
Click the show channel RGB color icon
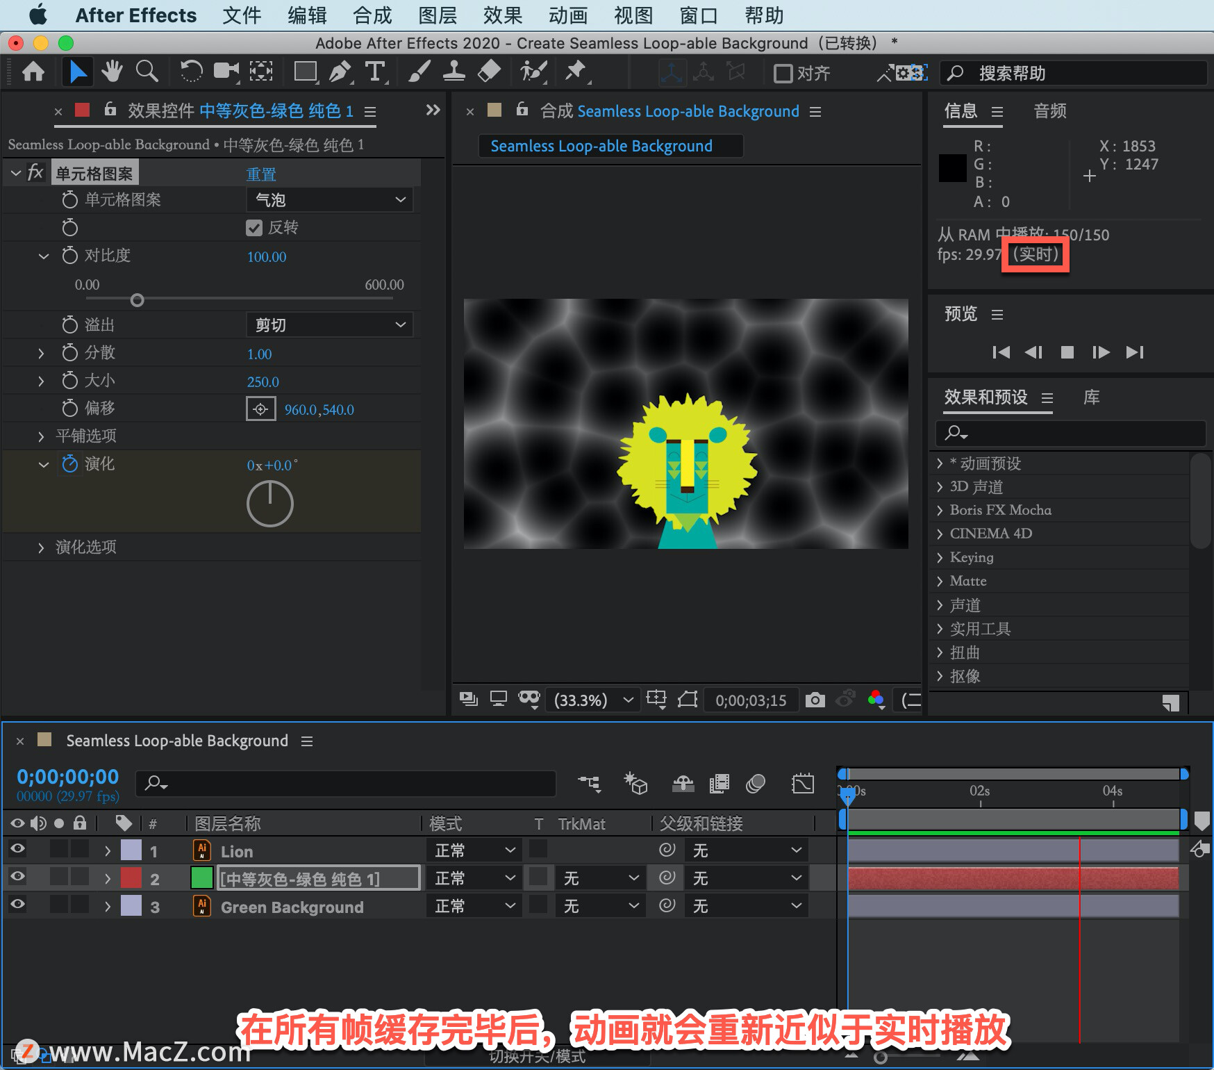(x=876, y=699)
